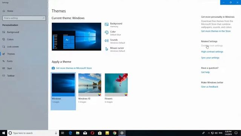The height and width of the screenshot is (136, 241).
Task: Click the microphone icon in taskbar search
Action: pos(56,133)
